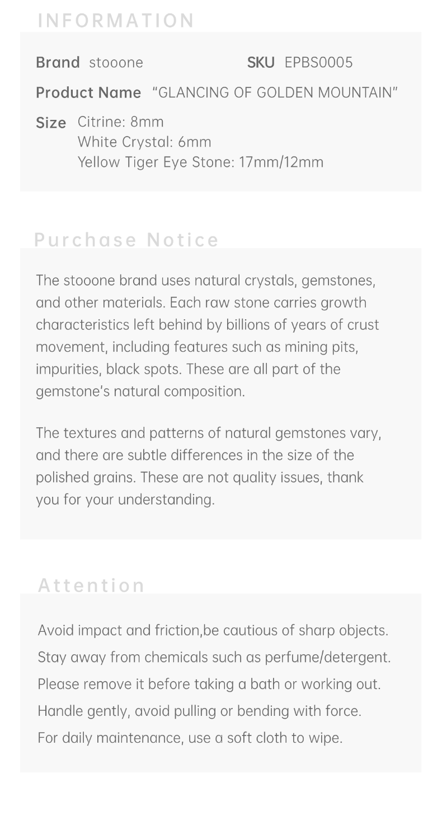Select the brand name stooone
This screenshot has width=442, height=829.
coord(116,63)
